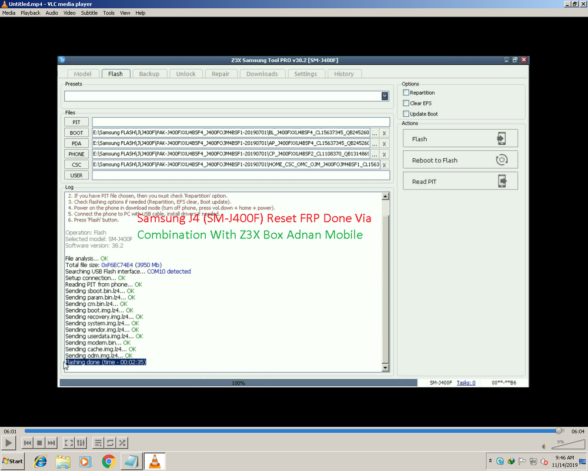Open the Tasks: 0 link

tap(466, 382)
